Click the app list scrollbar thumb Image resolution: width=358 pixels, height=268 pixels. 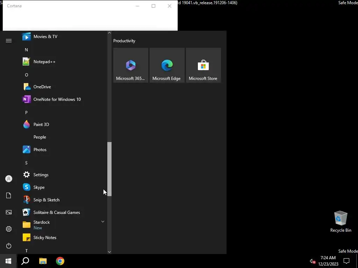point(109,169)
